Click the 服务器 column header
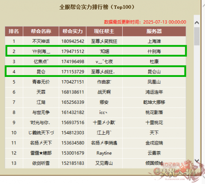Viewport: 205px width, 184px height. click(154, 31)
